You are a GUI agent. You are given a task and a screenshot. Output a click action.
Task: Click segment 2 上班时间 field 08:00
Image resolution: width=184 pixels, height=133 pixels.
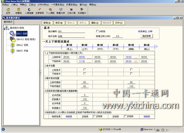(x=82, y=57)
